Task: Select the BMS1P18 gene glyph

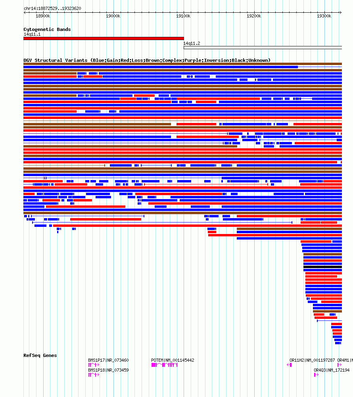Action: [x=94, y=375]
